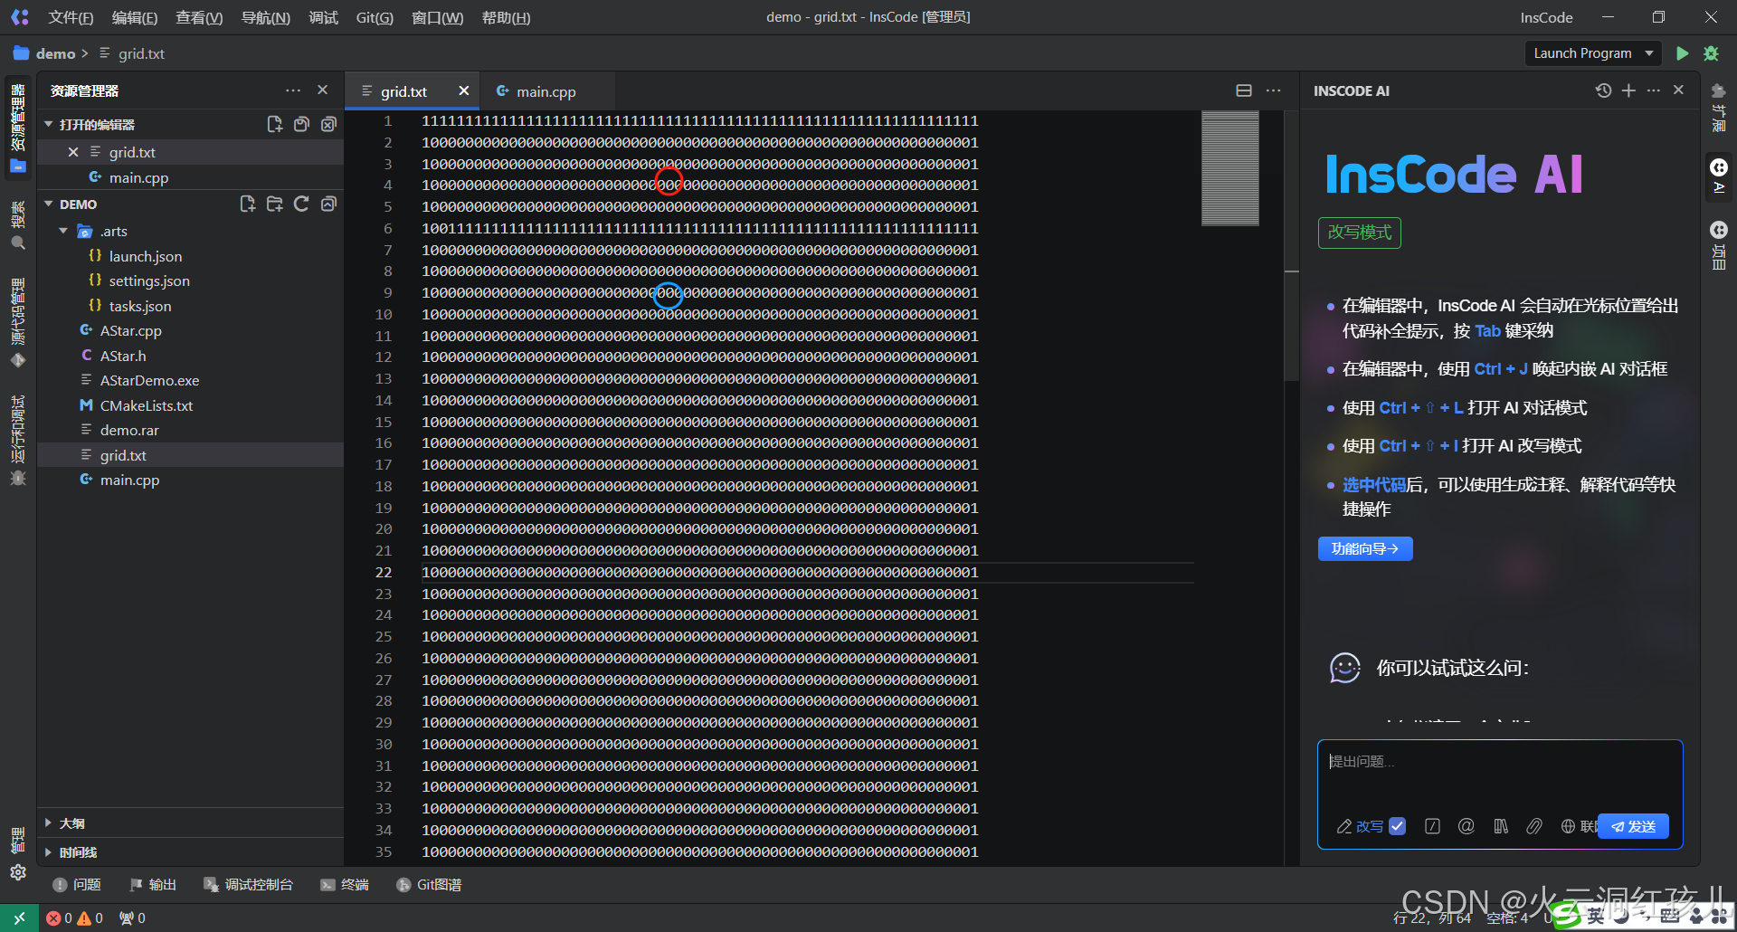Open the 编辑(E) menu
1737x932 pixels.
point(135,17)
